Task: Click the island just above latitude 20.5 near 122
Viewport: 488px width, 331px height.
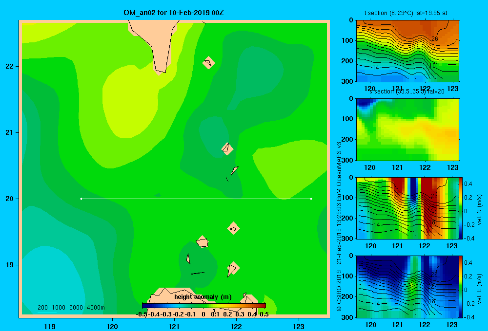Action: (227, 149)
